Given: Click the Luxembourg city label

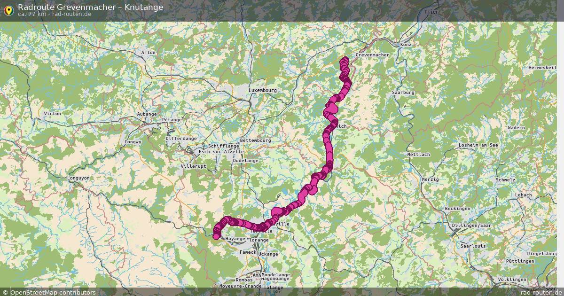Looking at the screenshot, I should [x=263, y=90].
